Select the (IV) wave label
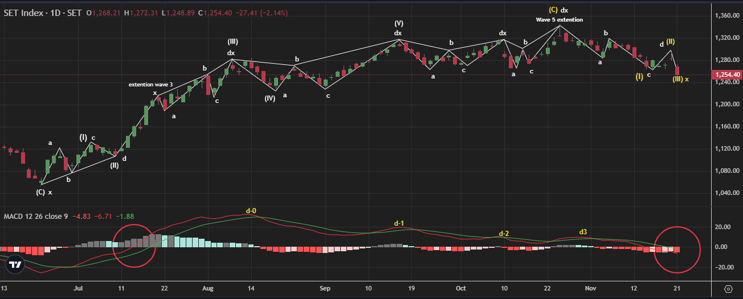 [270, 98]
